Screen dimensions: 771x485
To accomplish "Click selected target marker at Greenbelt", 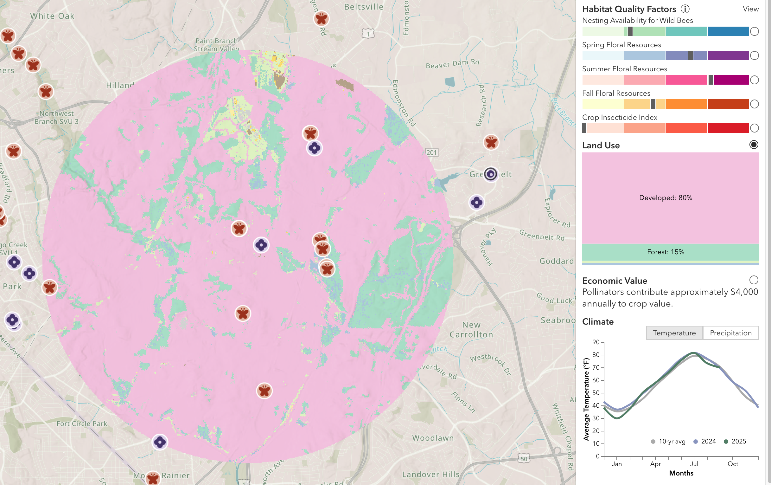I will [x=491, y=174].
